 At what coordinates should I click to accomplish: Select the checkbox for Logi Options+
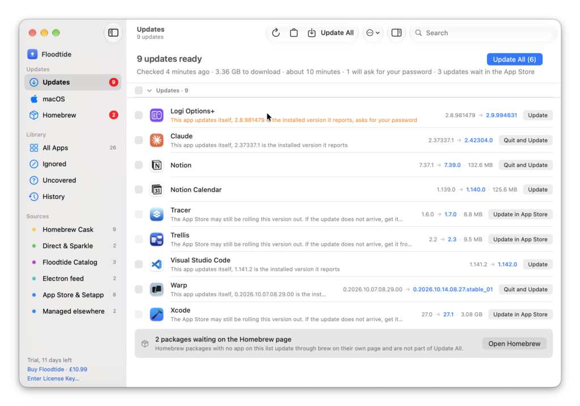click(x=139, y=115)
